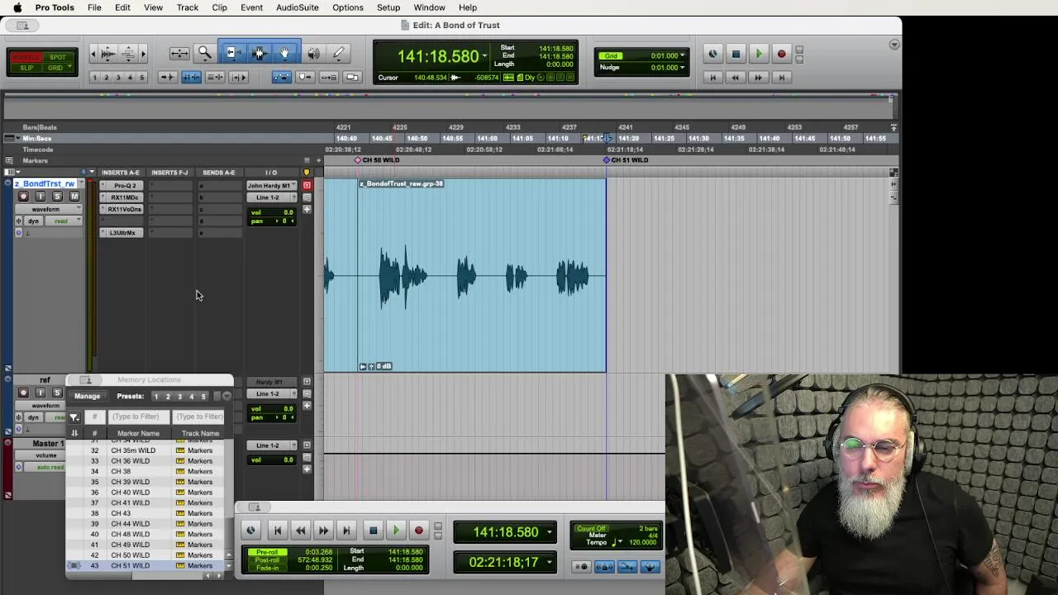Click Return to Zero in top transport
Image resolution: width=1058 pixels, height=595 pixels.
712,78
